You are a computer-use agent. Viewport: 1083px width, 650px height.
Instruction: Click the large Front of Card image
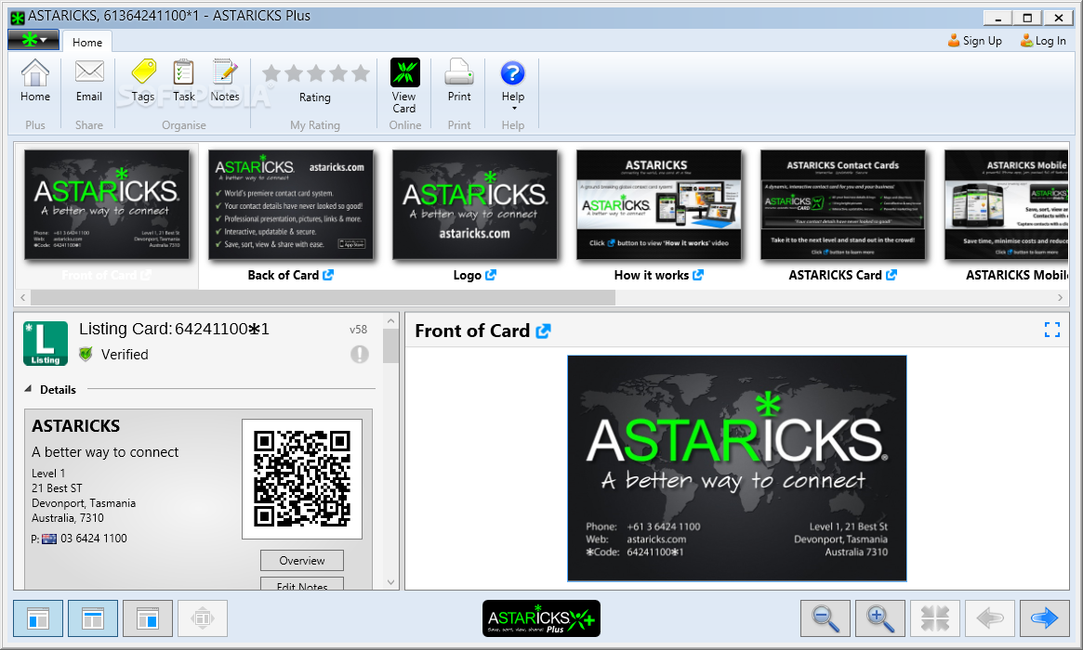[737, 469]
